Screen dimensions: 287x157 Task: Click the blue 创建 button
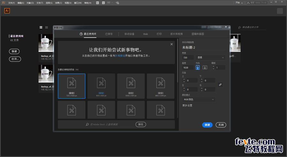coord(207,125)
